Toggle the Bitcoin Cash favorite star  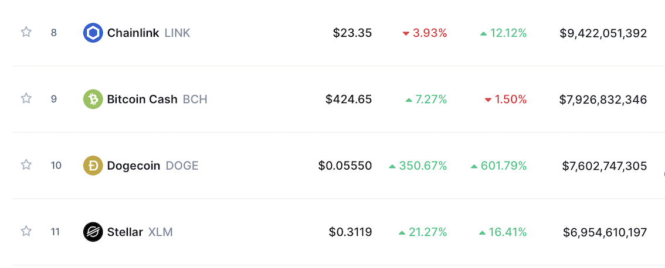pos(26,98)
